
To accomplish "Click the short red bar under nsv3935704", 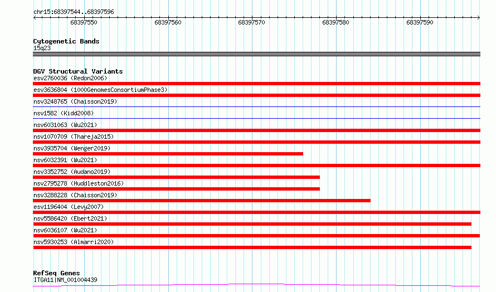I will 168,154.
